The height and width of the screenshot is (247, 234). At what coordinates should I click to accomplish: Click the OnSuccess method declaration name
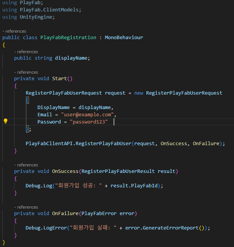(65, 171)
